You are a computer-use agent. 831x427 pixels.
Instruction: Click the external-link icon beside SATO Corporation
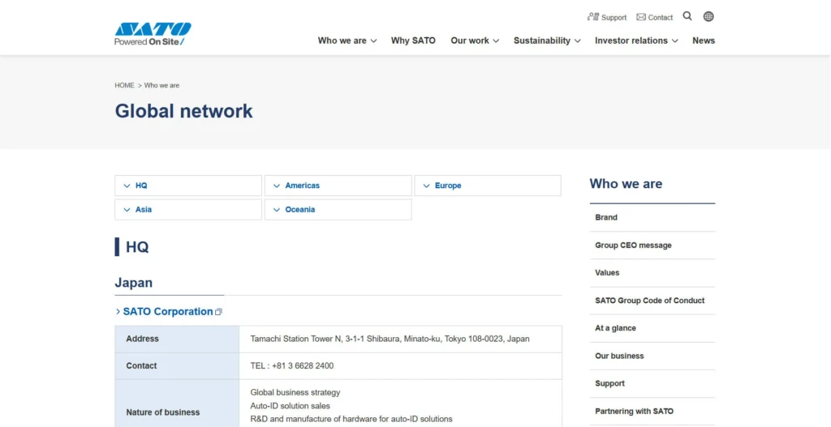218,312
